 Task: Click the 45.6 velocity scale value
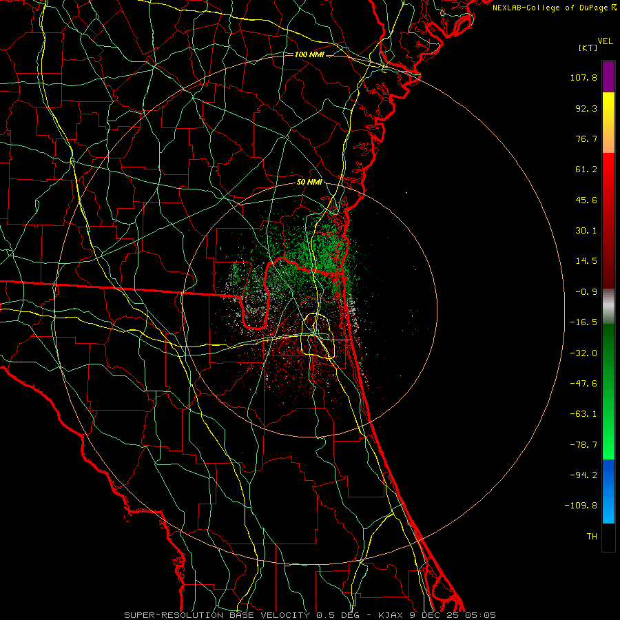point(586,200)
